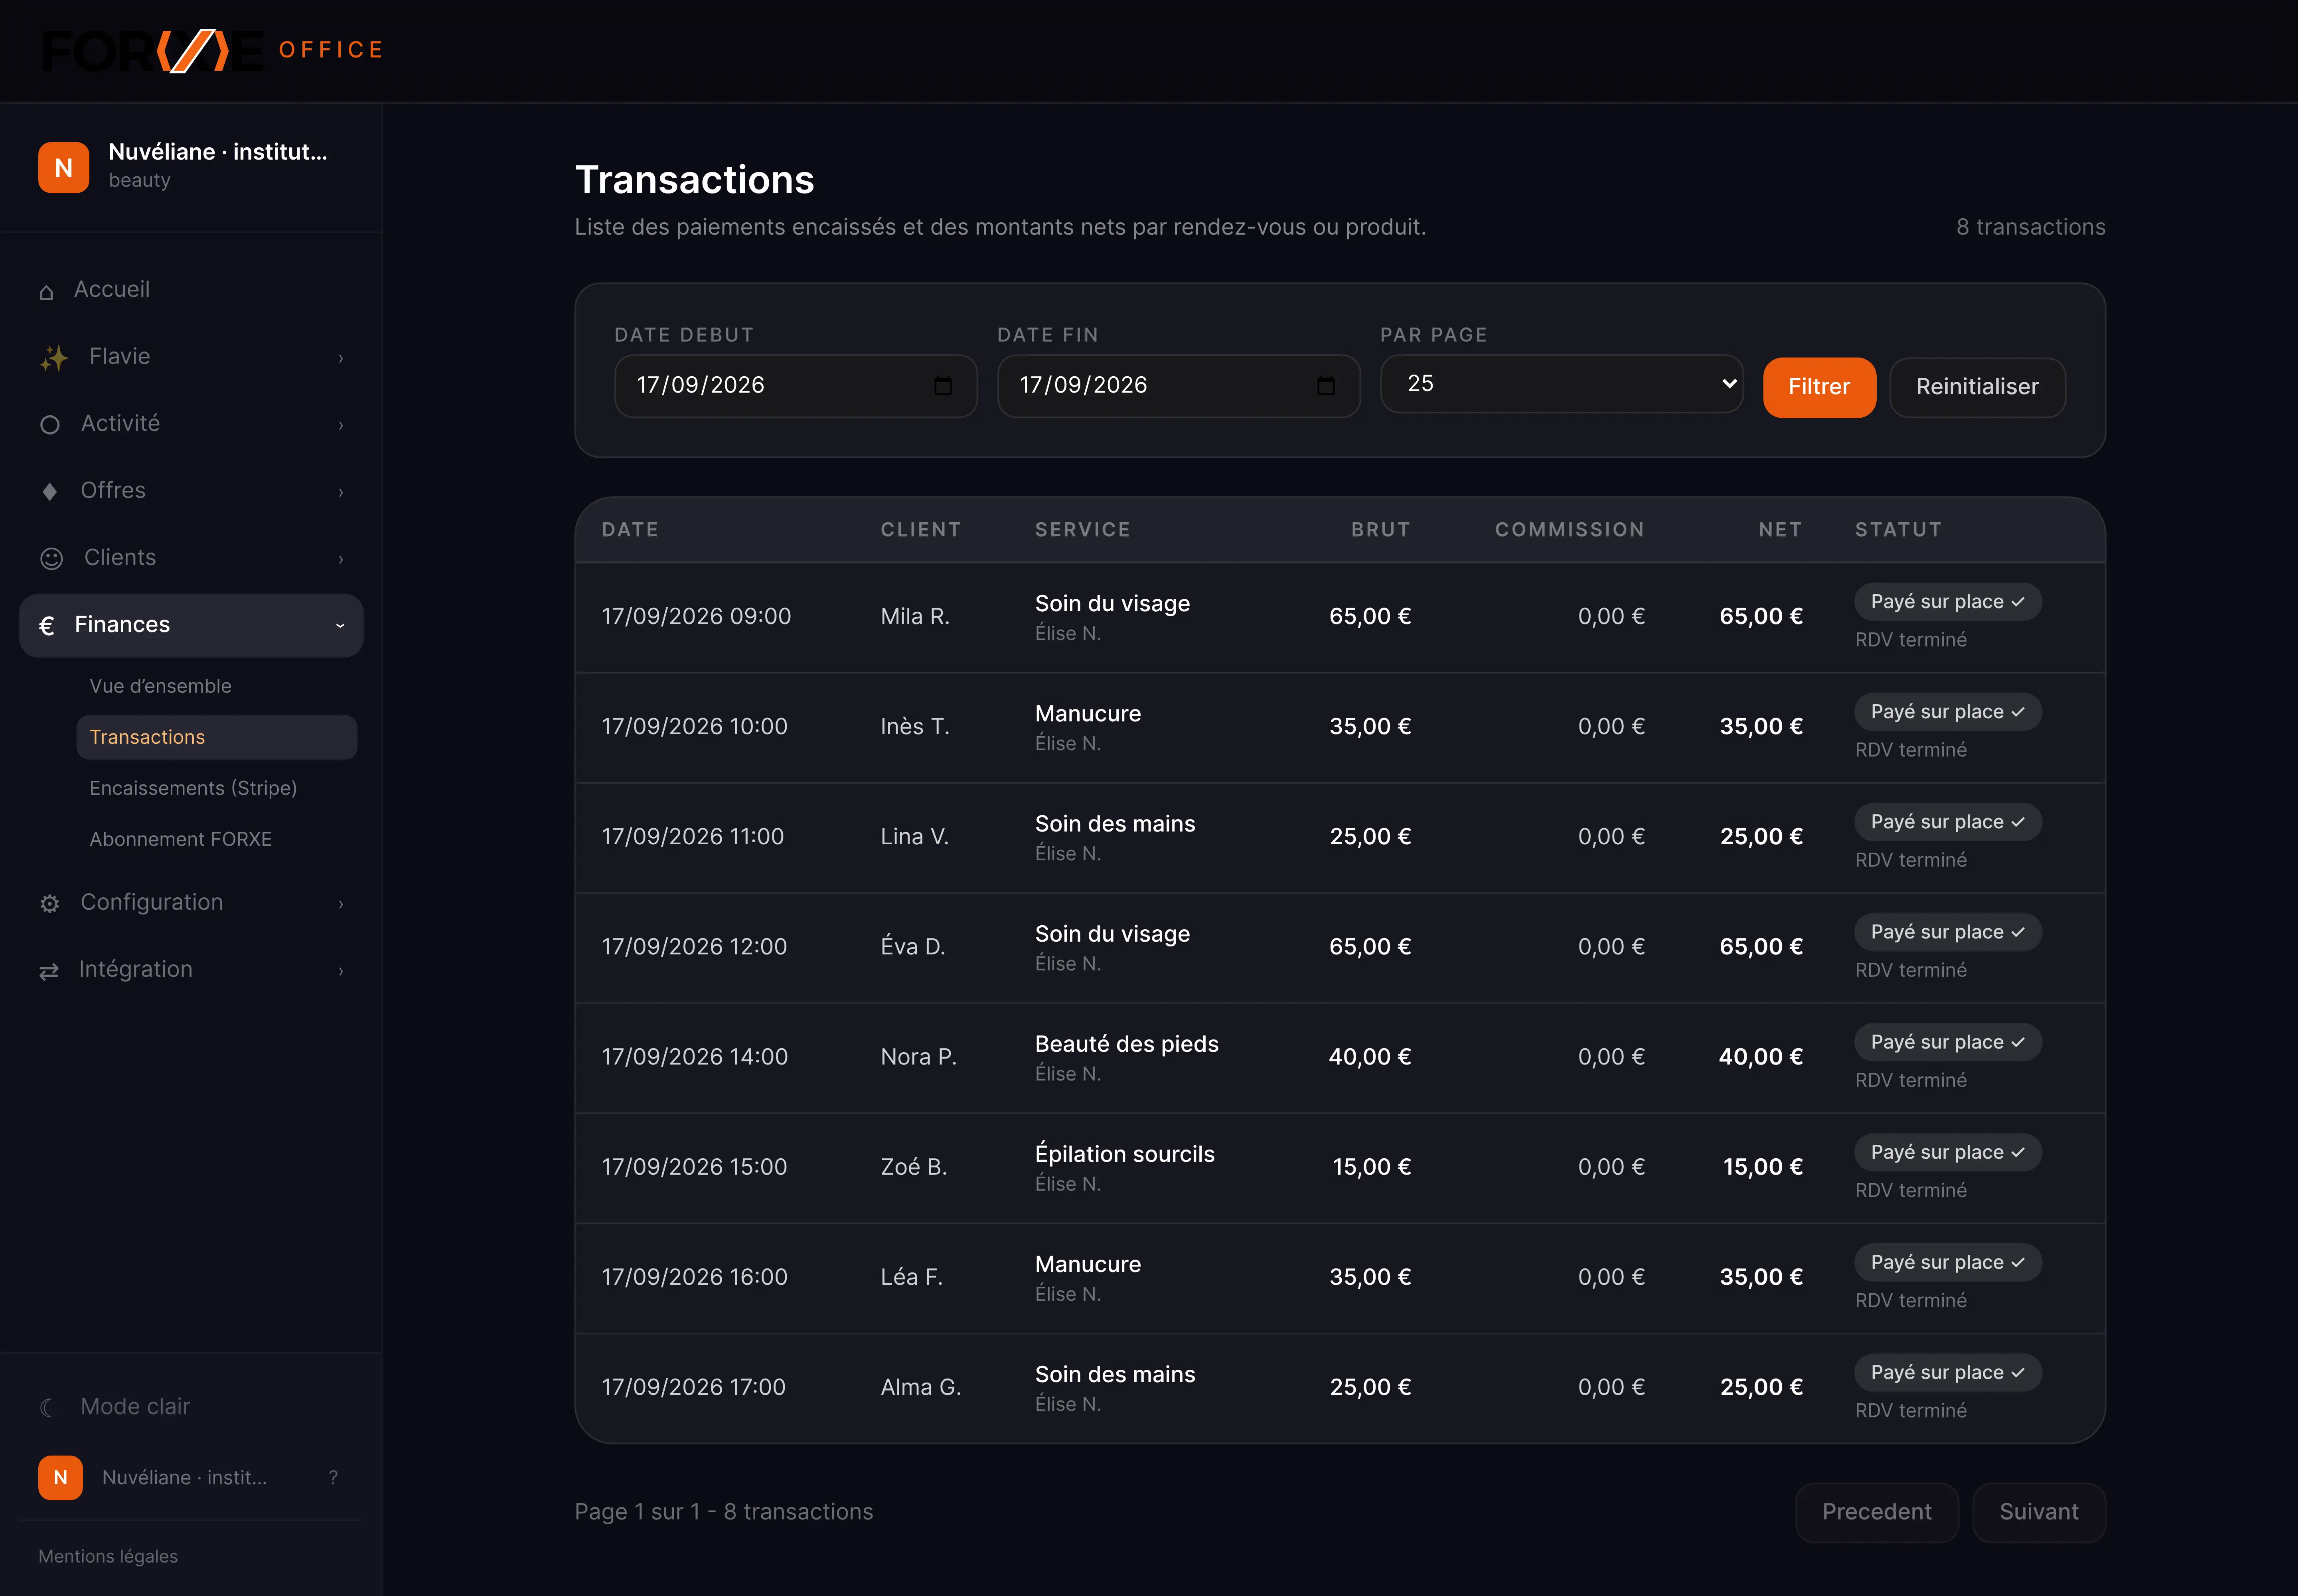Click the Activité circle icon
The height and width of the screenshot is (1596, 2298).
50,425
